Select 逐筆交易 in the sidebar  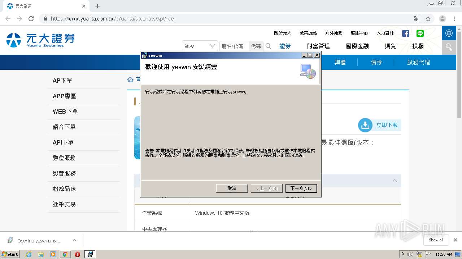[84, 204]
